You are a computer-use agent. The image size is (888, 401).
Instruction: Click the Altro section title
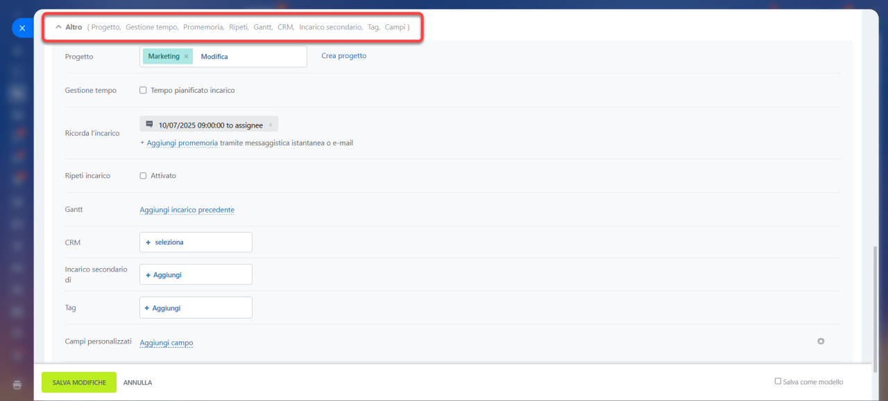[x=74, y=28]
